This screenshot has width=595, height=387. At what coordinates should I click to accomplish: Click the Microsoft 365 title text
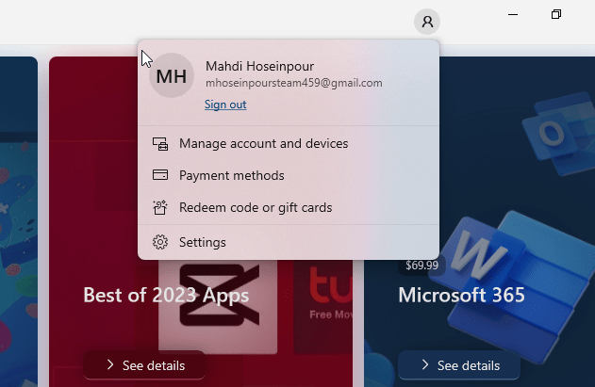click(x=461, y=295)
